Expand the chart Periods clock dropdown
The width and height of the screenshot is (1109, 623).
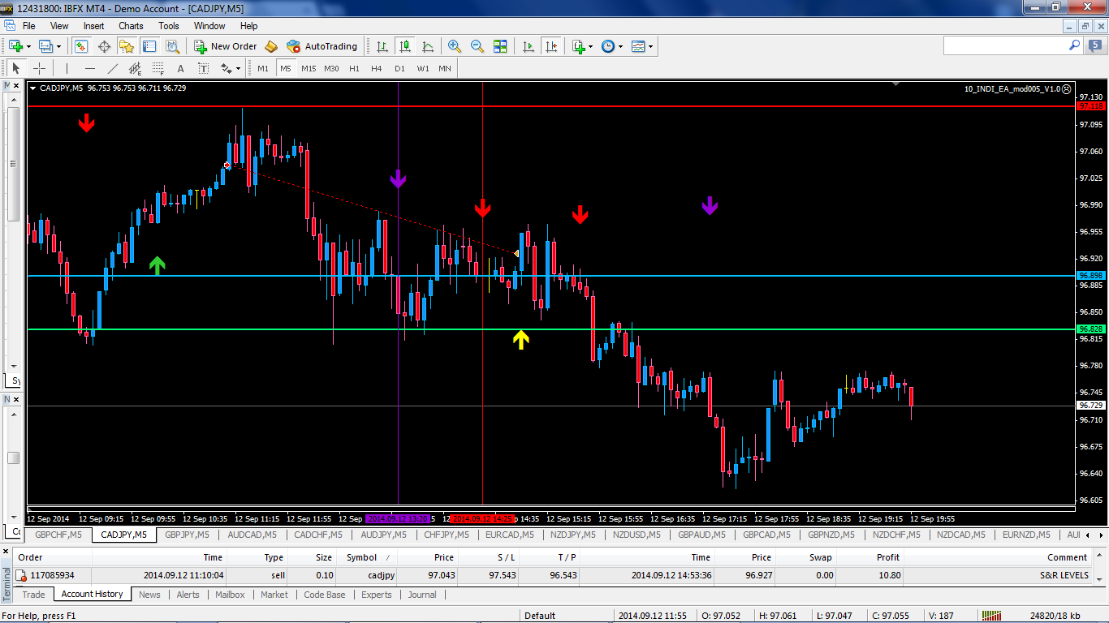click(612, 46)
